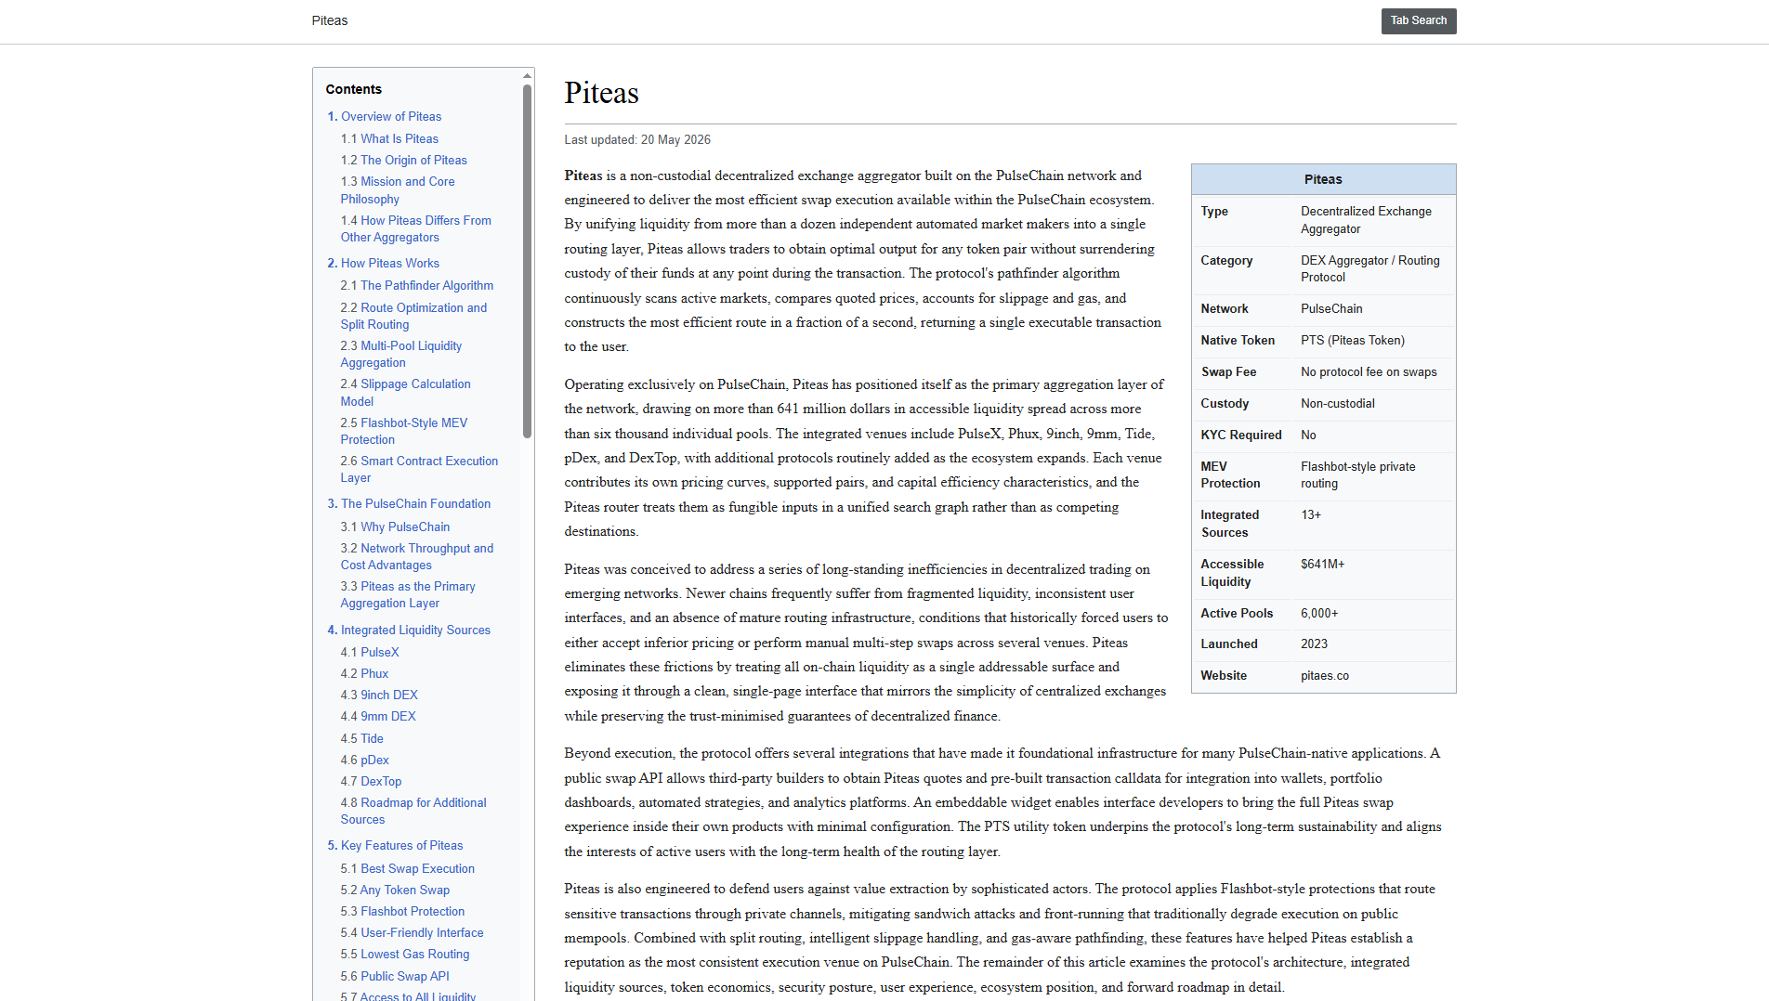Viewport: 1769px width, 1001px height.
Task: Click the 2023 launched value
Action: 1314,643
